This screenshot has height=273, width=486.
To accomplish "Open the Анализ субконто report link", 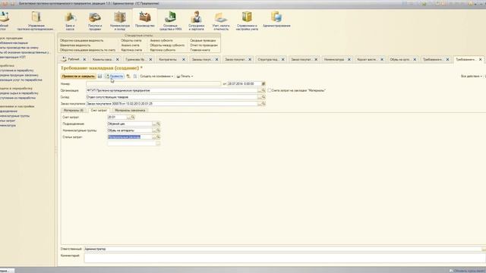I will [162, 40].
